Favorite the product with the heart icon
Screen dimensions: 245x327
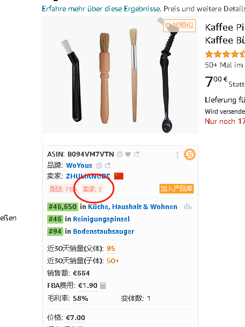click(x=128, y=154)
